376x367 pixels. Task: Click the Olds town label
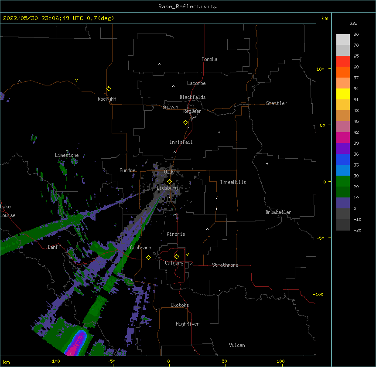169,172
